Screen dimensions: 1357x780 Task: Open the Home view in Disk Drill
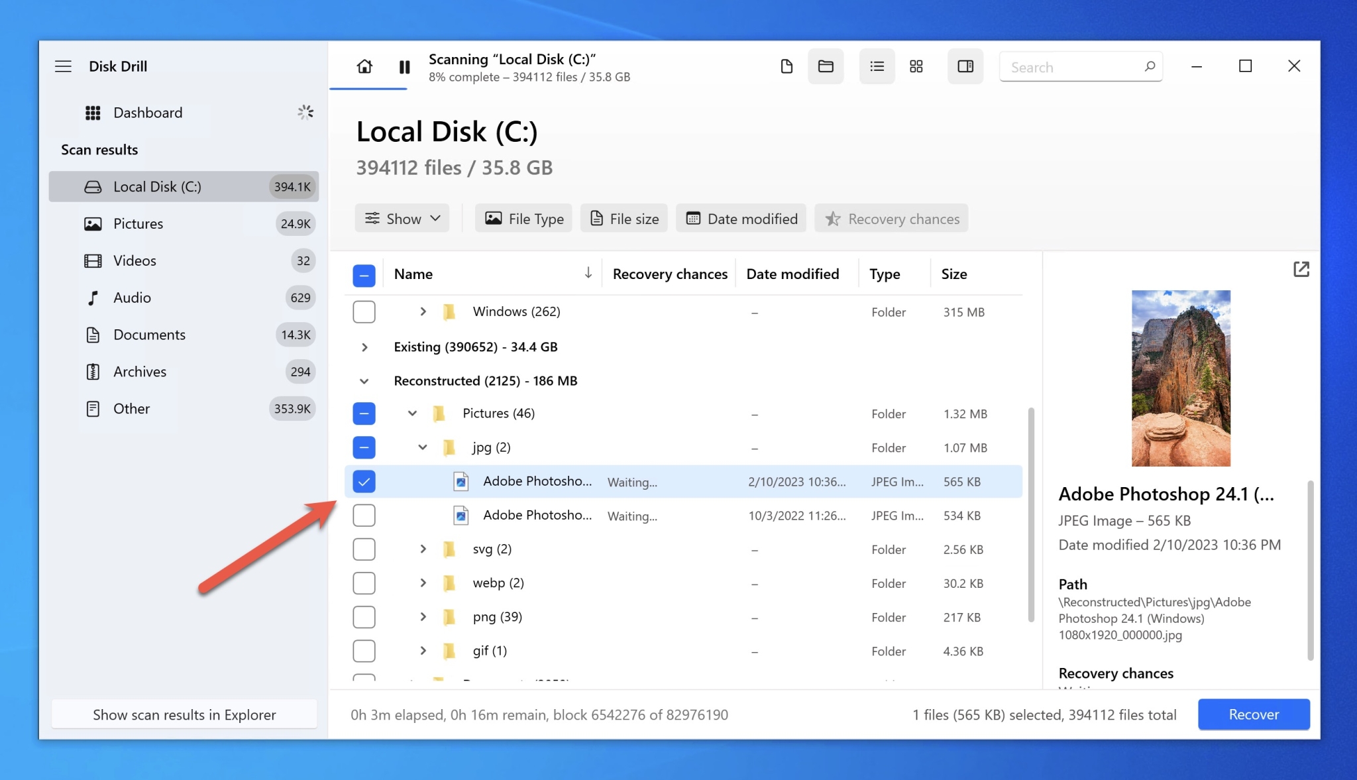click(364, 66)
